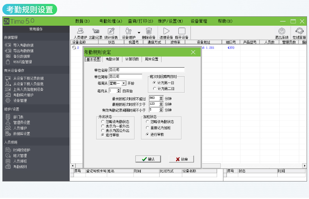
Task: Adjust 最短的班次时段不少于 stepper
Action: click(161, 104)
